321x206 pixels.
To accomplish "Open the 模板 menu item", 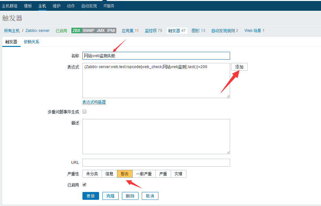I will point(28,6).
